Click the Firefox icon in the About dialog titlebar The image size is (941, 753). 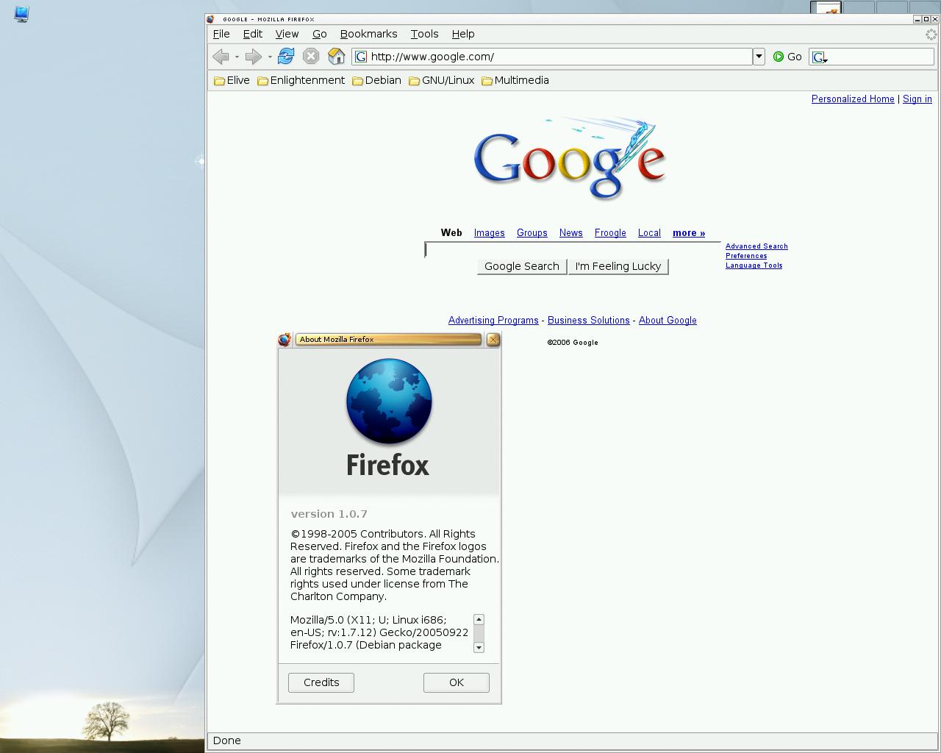click(x=285, y=339)
